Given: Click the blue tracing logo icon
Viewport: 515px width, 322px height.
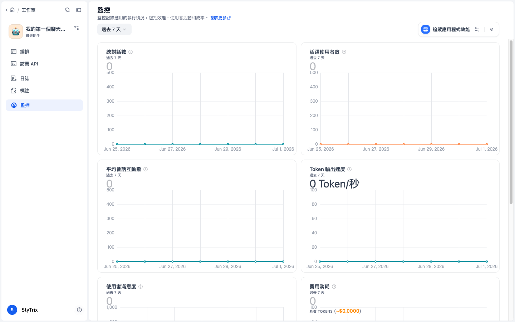Looking at the screenshot, I should point(426,29).
